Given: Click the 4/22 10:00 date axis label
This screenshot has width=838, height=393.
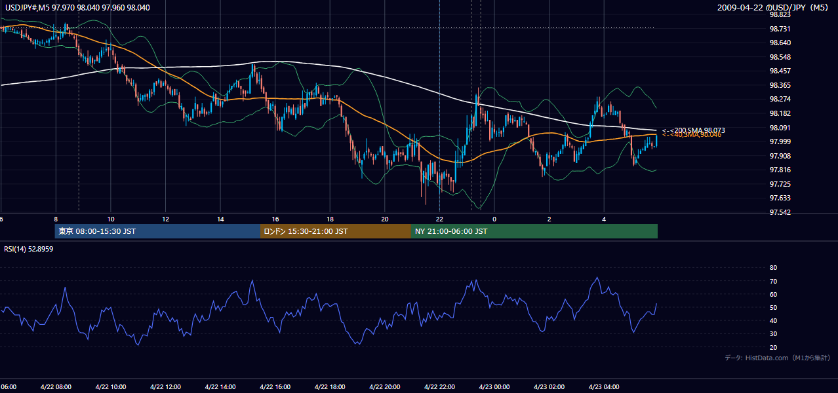Looking at the screenshot, I should (x=110, y=386).
